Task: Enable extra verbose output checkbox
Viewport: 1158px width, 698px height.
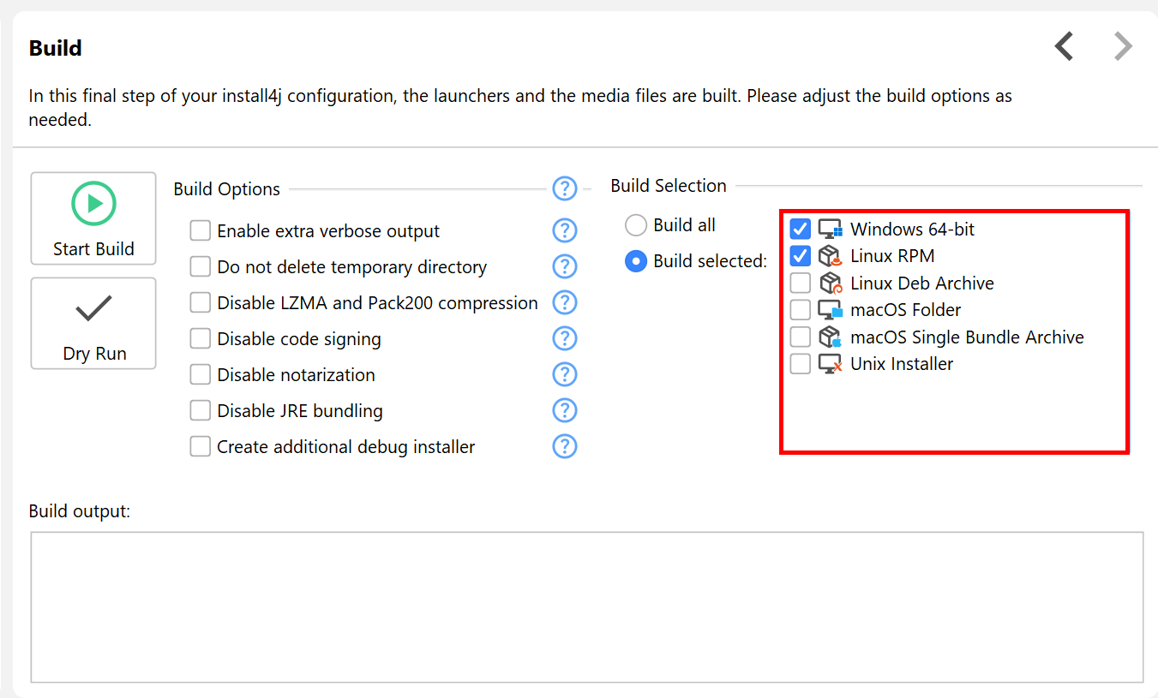Action: tap(201, 231)
